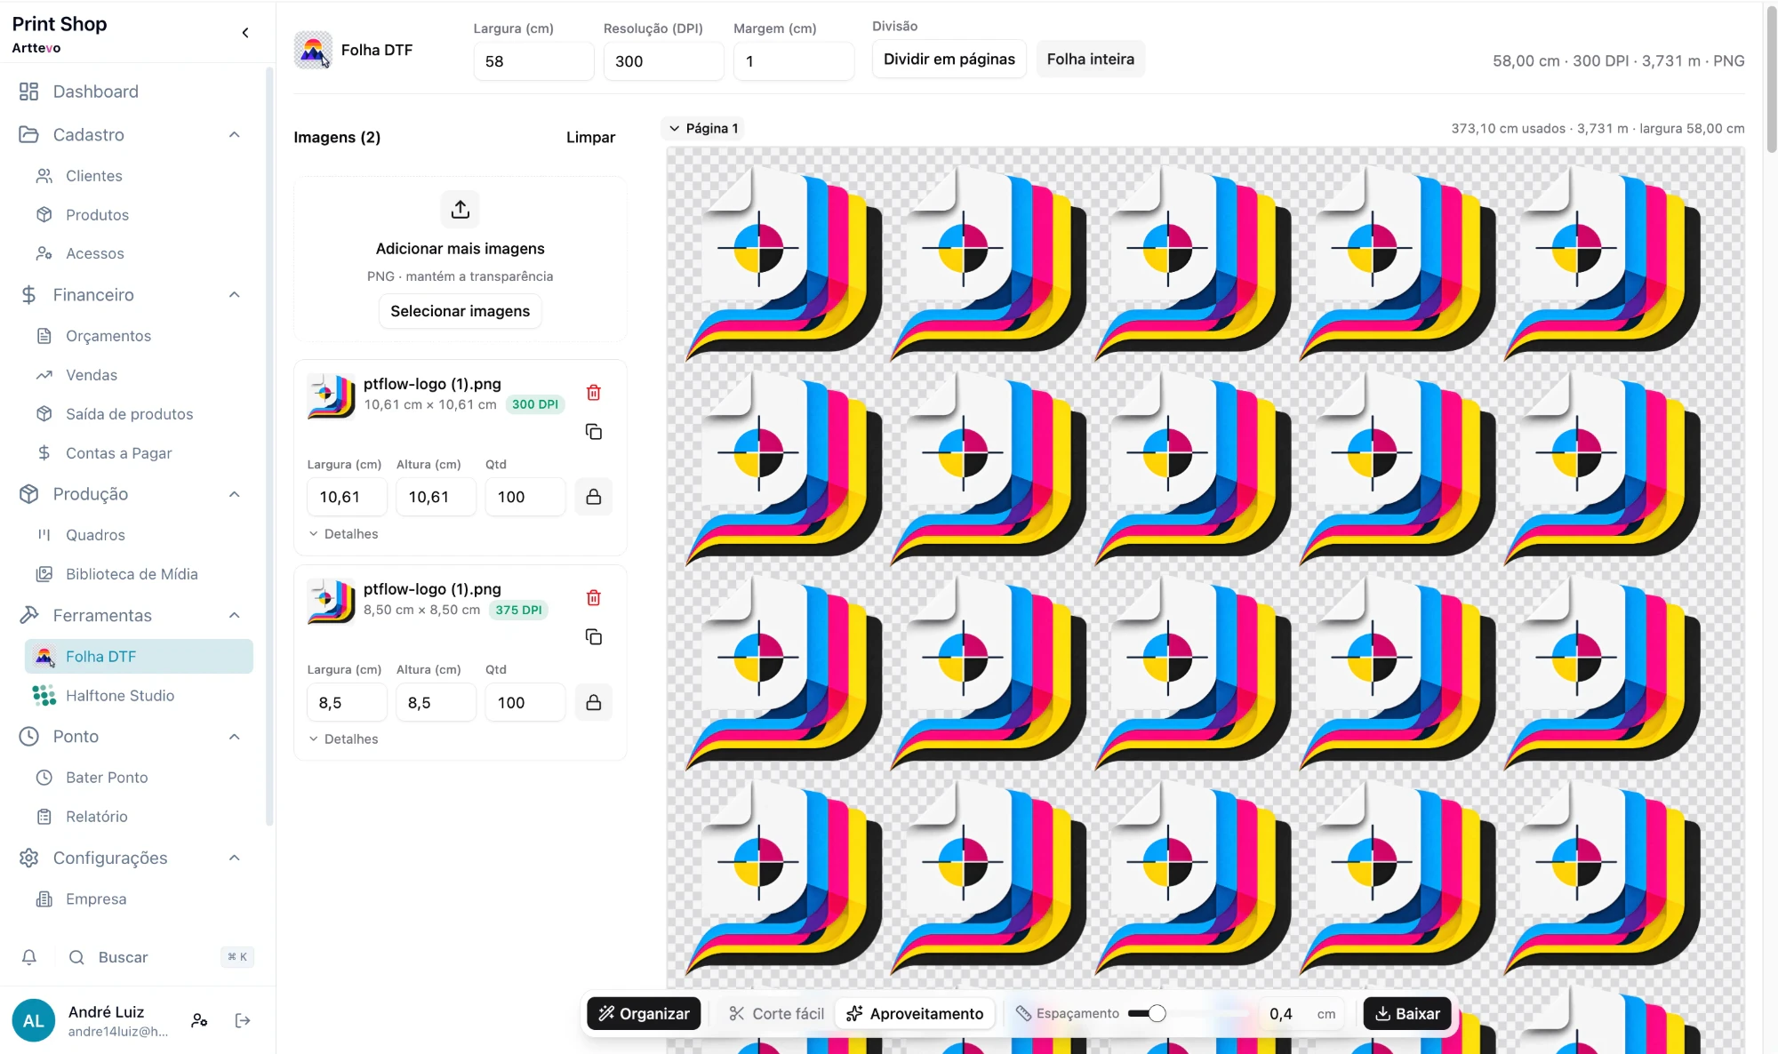The height and width of the screenshot is (1054, 1778).
Task: Collapse the Financeiro section
Action: (x=235, y=295)
